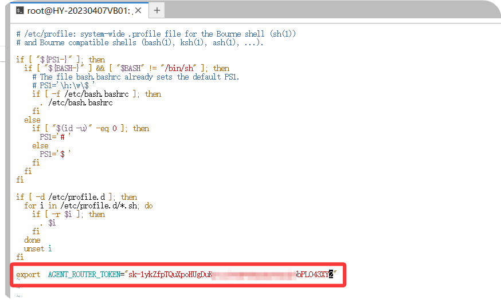Screen dimensions: 501x300
Task: Click the commented PS1='\h:\w\$ ' line
Action: (x=64, y=85)
